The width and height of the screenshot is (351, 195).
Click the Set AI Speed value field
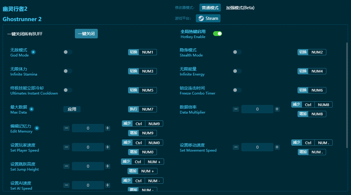[88, 185]
